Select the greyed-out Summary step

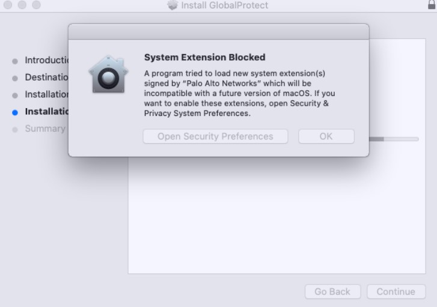tap(44, 129)
